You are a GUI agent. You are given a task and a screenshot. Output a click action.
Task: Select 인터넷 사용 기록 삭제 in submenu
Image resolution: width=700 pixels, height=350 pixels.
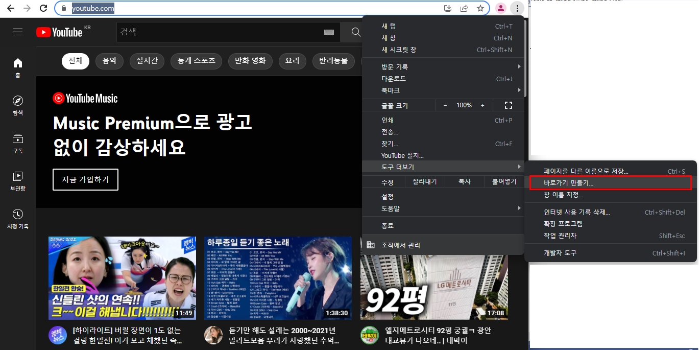click(611, 212)
